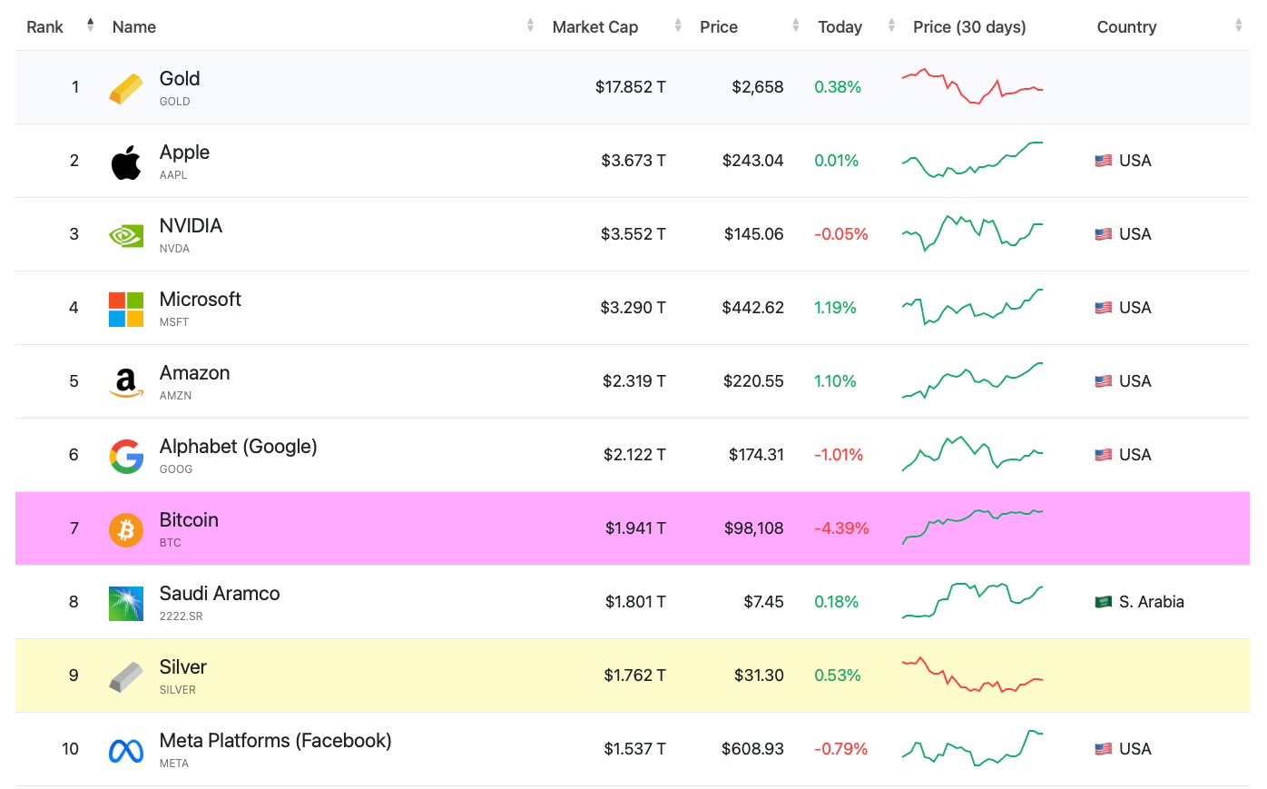Open the Alphabet (Google) company link
The image size is (1267, 789).
coord(239,447)
